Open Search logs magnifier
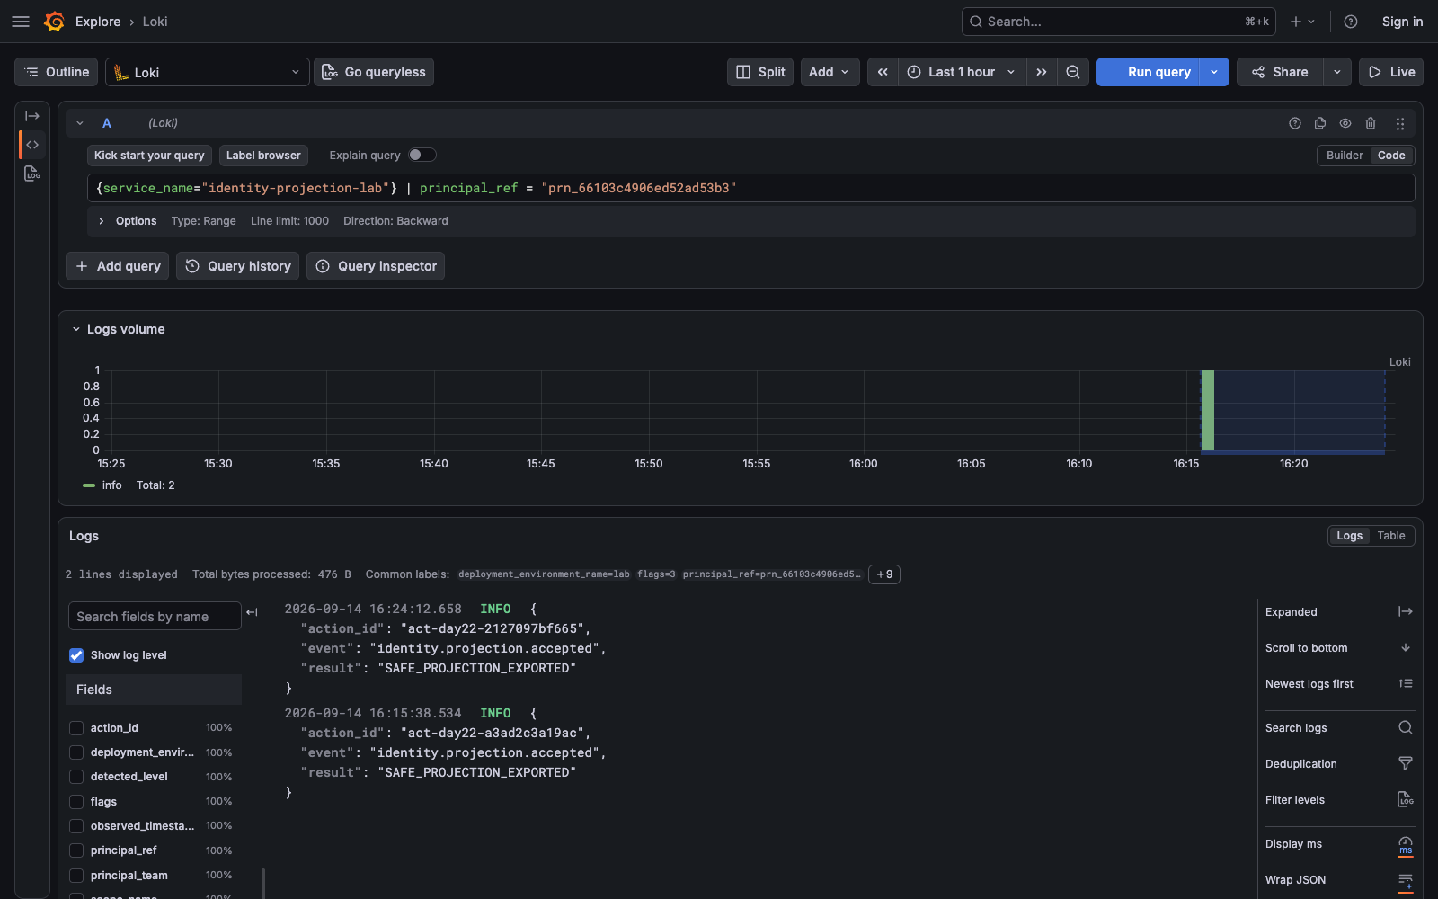1438x899 pixels. (x=1406, y=728)
